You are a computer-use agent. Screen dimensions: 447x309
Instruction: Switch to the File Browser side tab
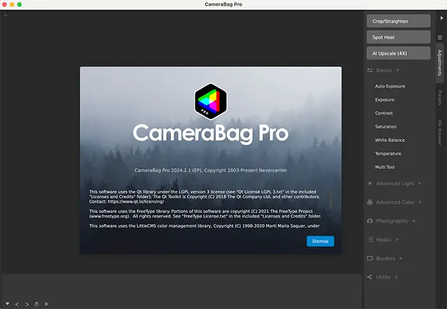[439, 132]
